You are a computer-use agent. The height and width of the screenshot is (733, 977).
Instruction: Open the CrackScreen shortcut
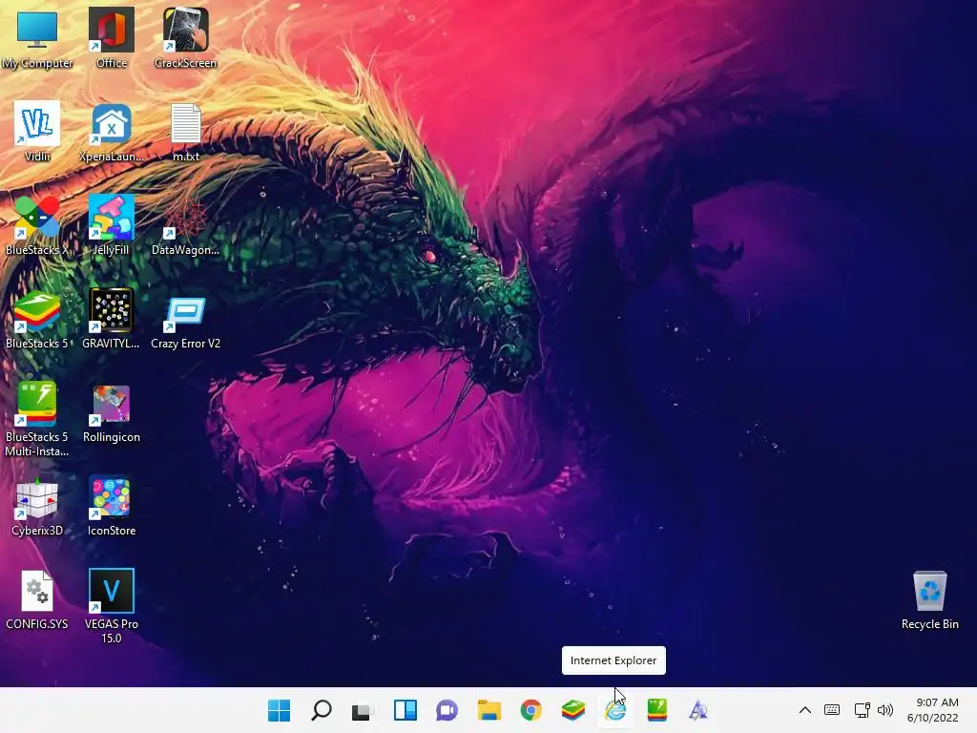[x=186, y=38]
